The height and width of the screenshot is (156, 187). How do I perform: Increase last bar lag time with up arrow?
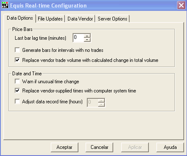(87, 36)
